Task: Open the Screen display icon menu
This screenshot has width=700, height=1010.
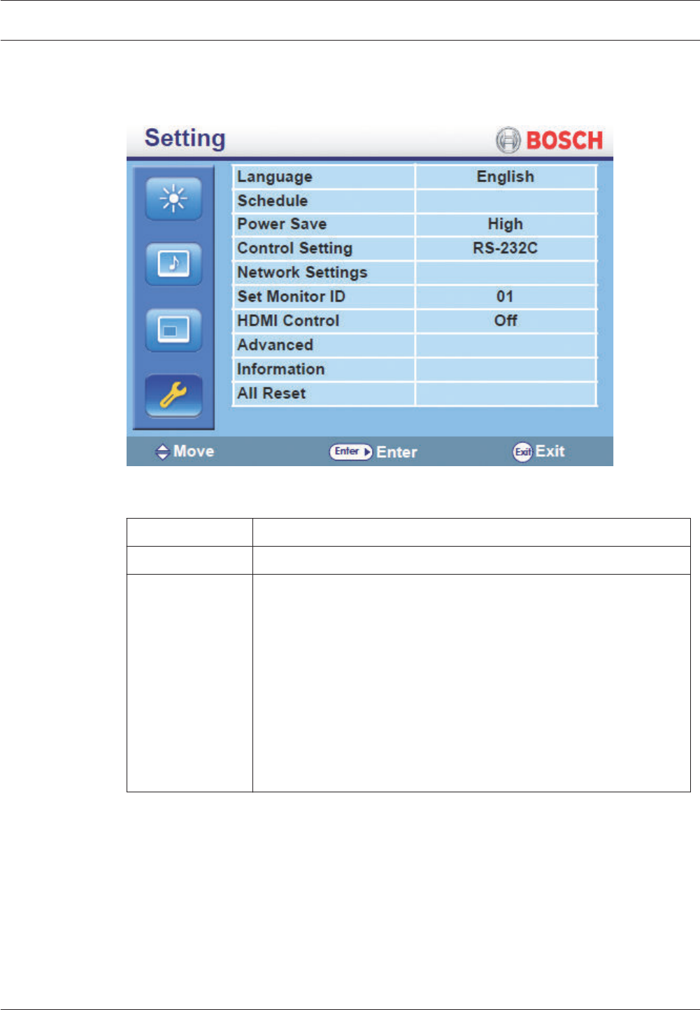Action: click(173, 330)
